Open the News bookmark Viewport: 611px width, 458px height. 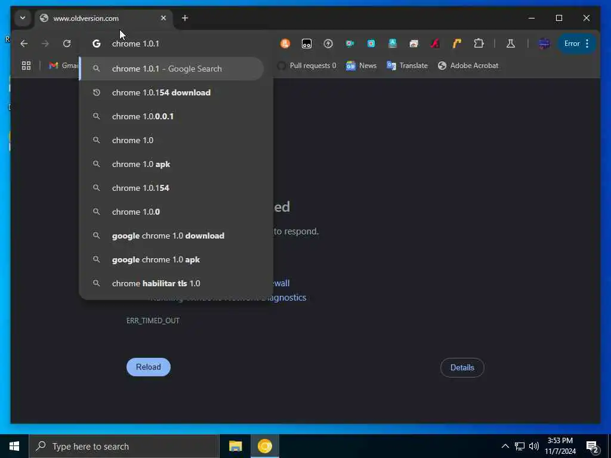(x=361, y=66)
